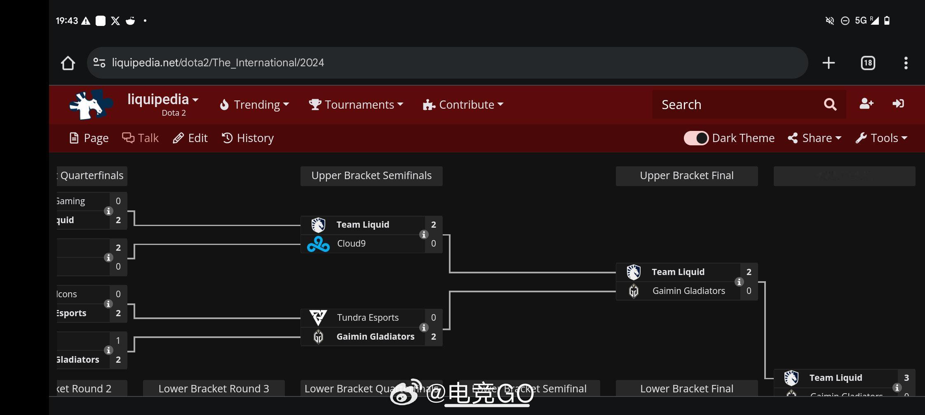Screen dimensions: 925x415
Task: Open the tab switcher showing 18 tabs
Action: coord(868,63)
